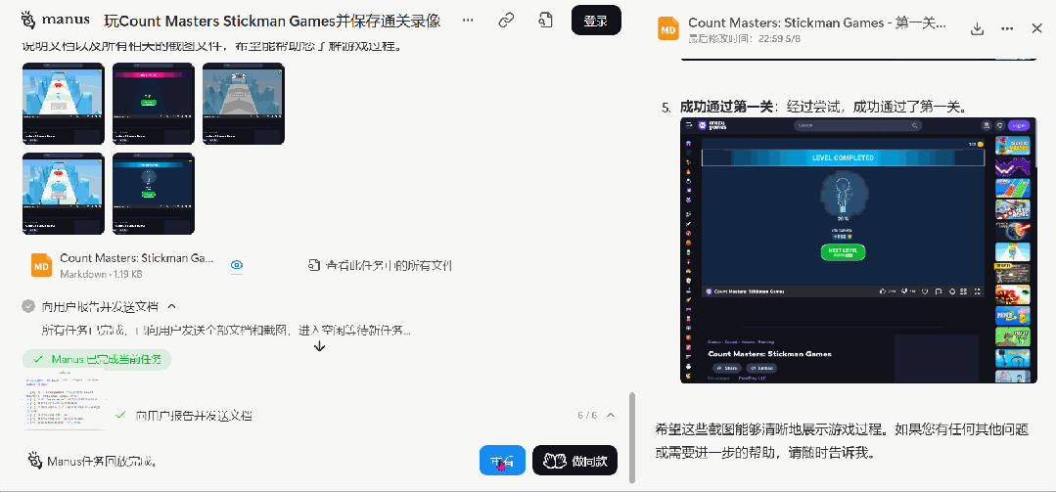Close the document preview panel

[x=1037, y=28]
